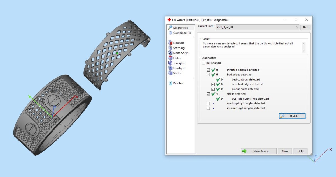Image resolution: width=336 pixels, height=177 pixels.
Task: Open the Holes fix icon
Action: click(x=170, y=58)
